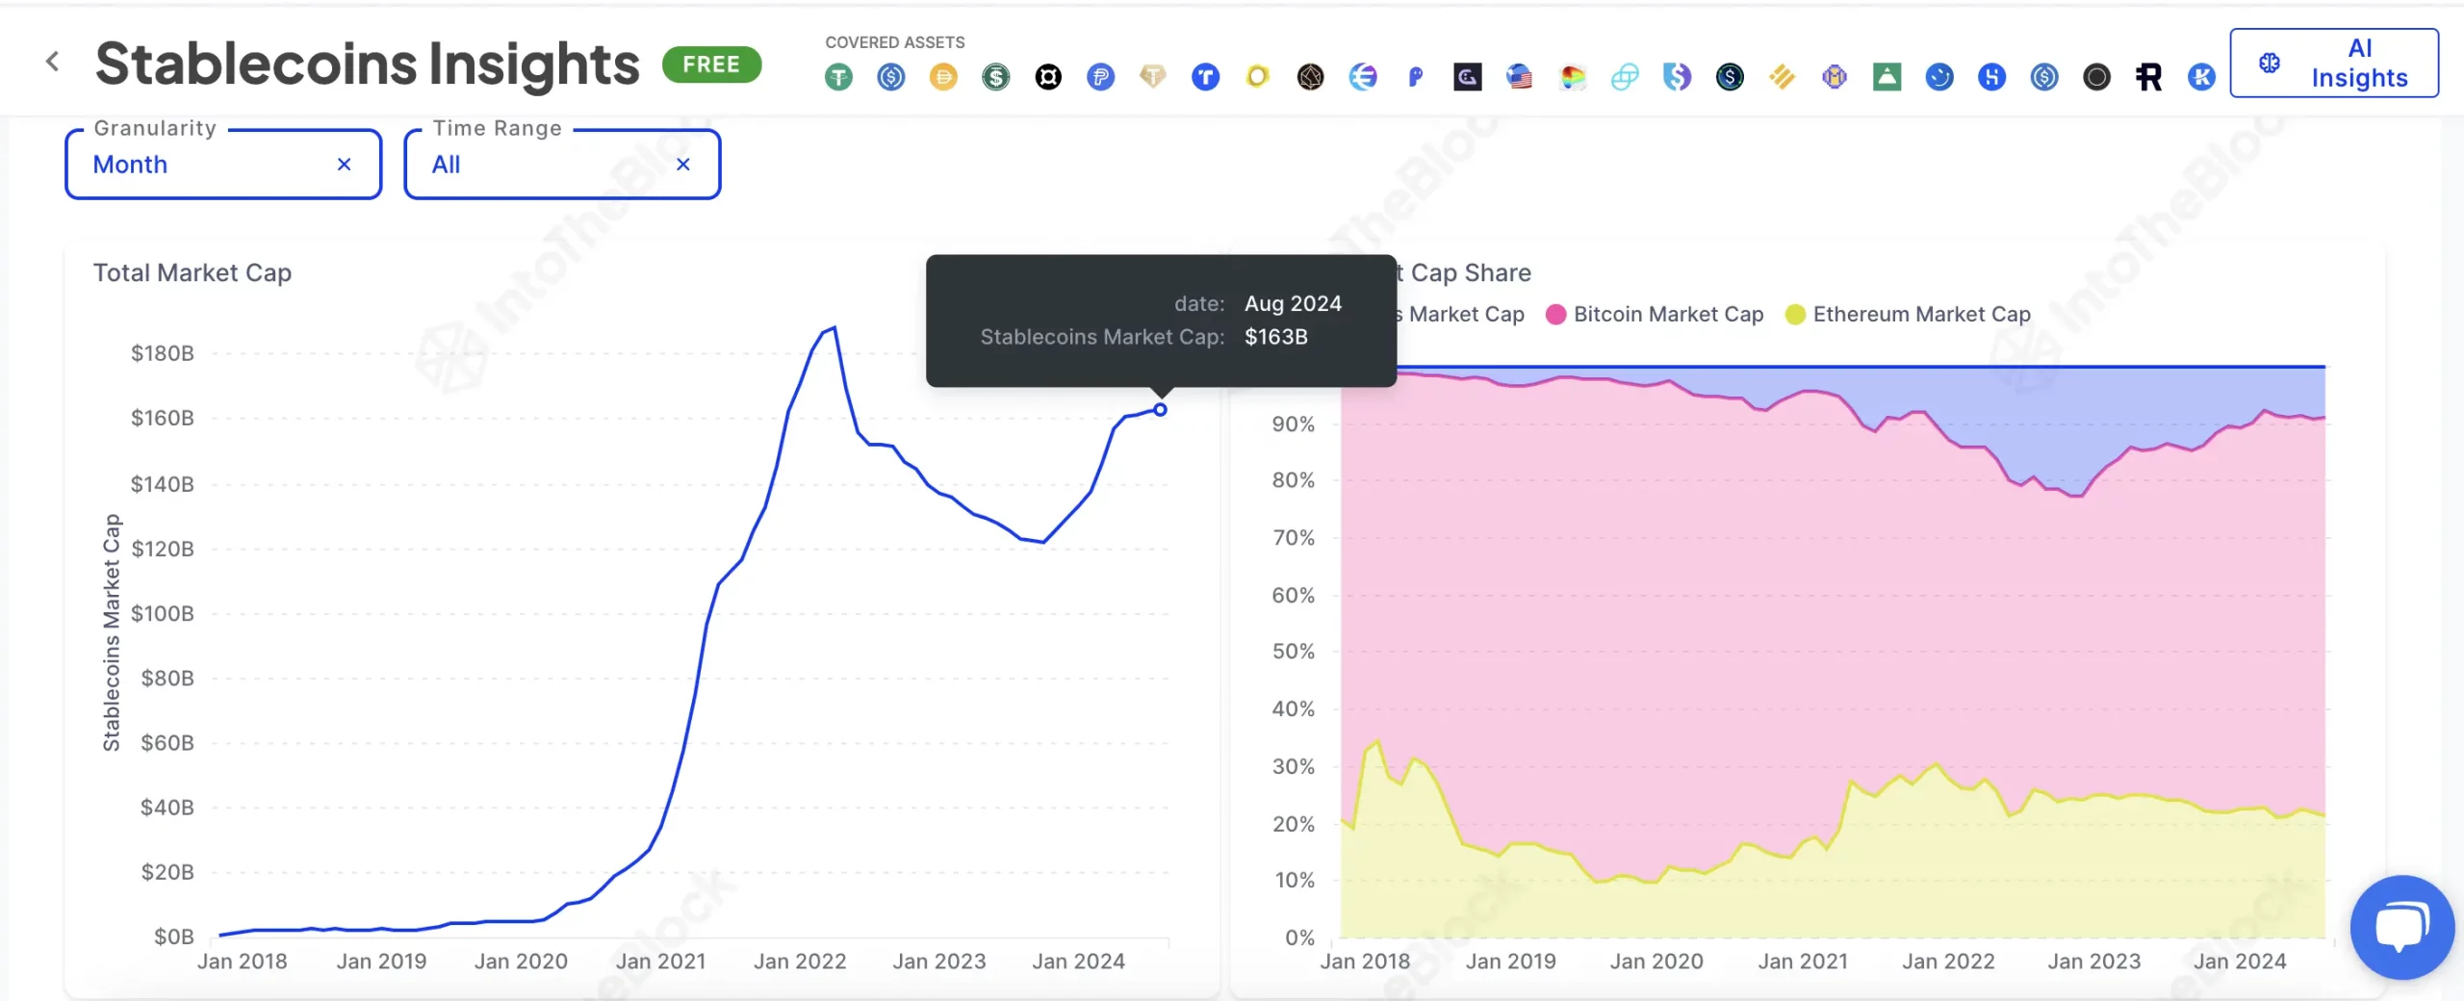
Task: Select the US flag globe asset icon
Action: point(1520,77)
